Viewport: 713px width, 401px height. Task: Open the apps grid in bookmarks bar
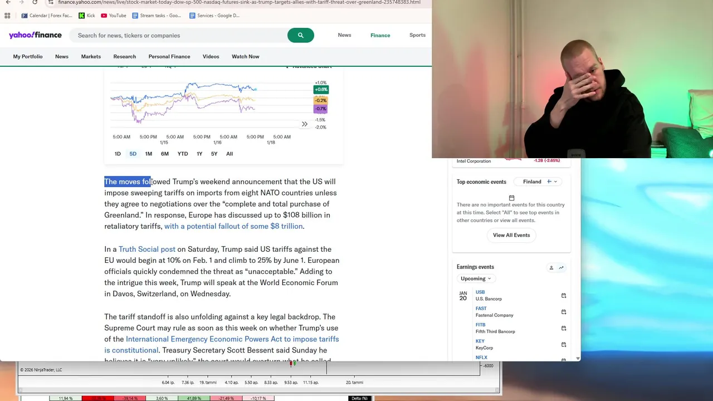(7, 16)
